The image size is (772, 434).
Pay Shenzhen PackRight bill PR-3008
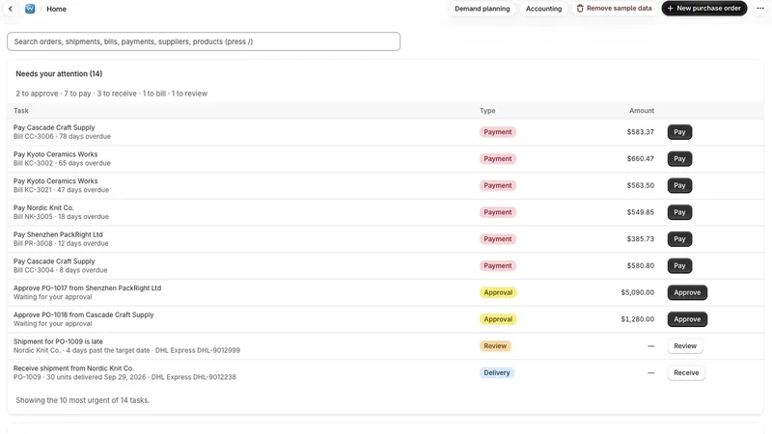click(679, 238)
